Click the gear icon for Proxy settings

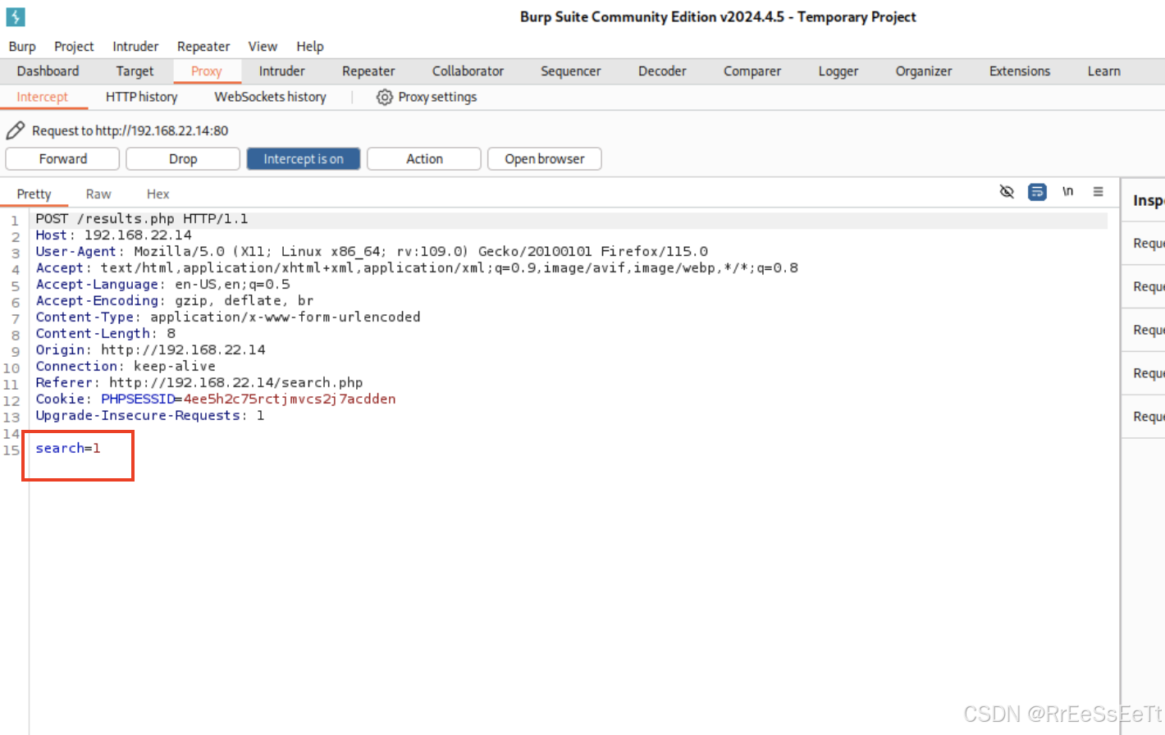(x=384, y=97)
